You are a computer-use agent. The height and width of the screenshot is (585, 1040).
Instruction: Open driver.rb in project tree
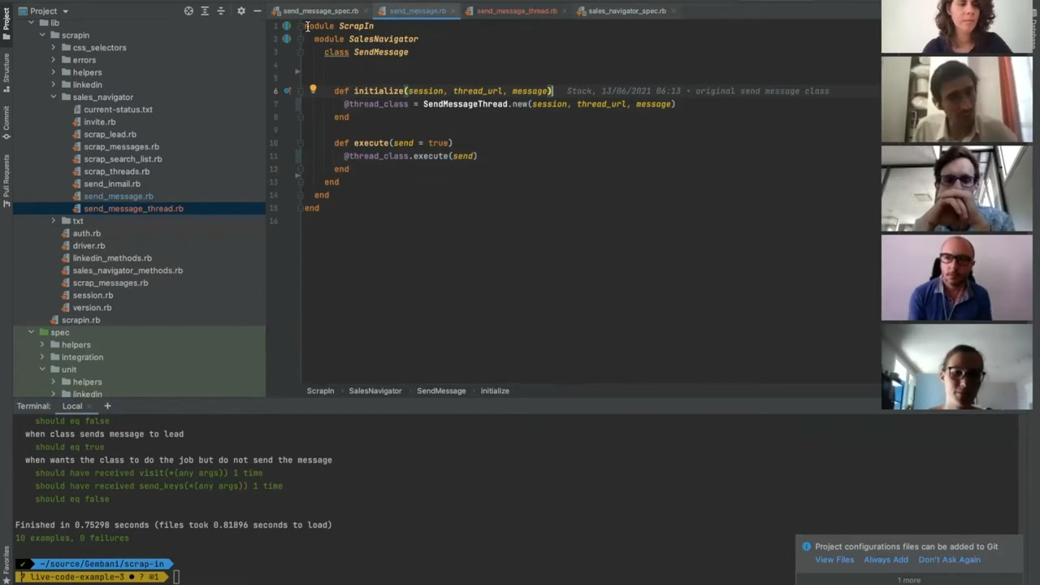89,246
